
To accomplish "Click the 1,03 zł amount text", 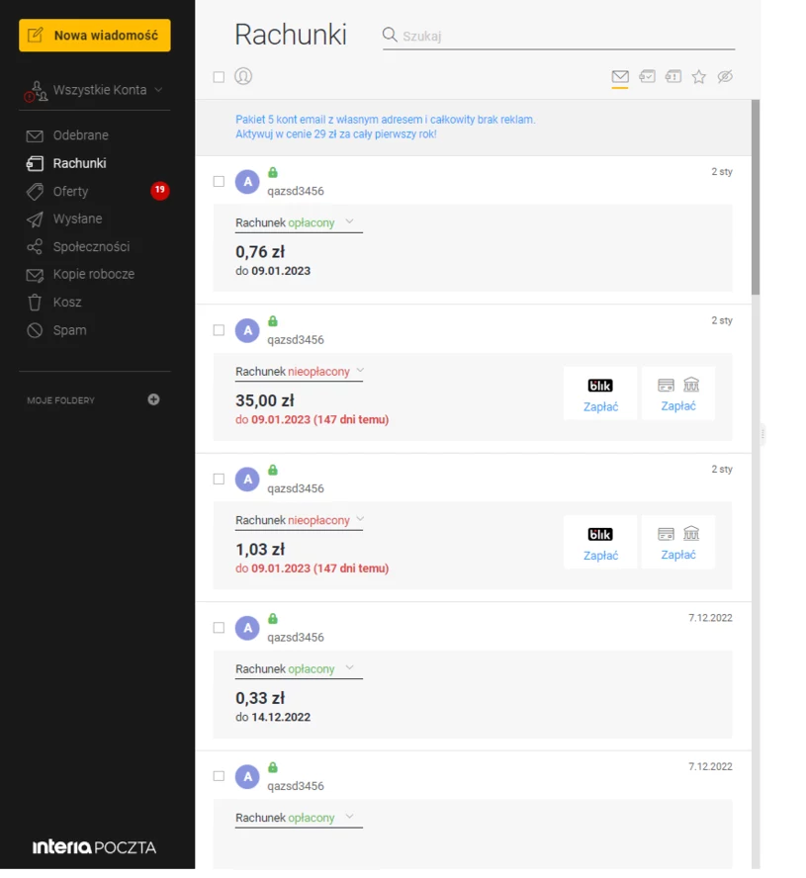I will pos(260,550).
